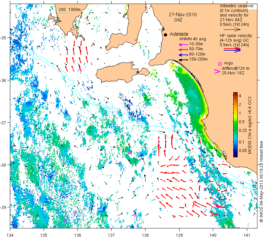
Task: Click the 10-30m depth label
Action: (x=196, y=44)
